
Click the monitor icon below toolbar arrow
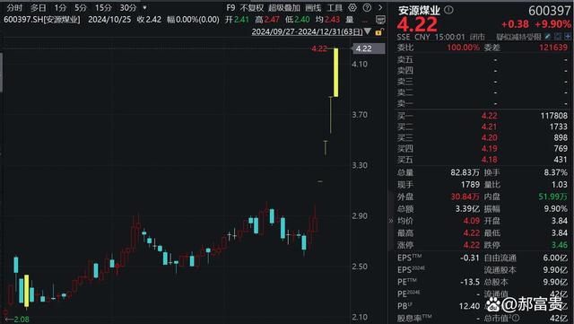click(380, 20)
